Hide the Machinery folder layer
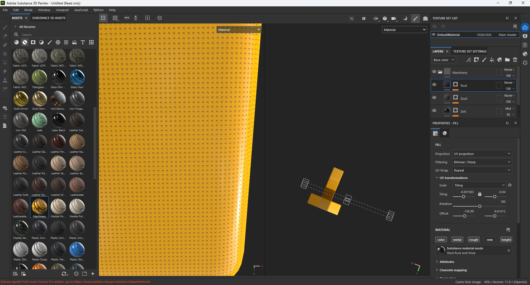Image resolution: width=530 pixels, height=285 pixels. click(434, 72)
